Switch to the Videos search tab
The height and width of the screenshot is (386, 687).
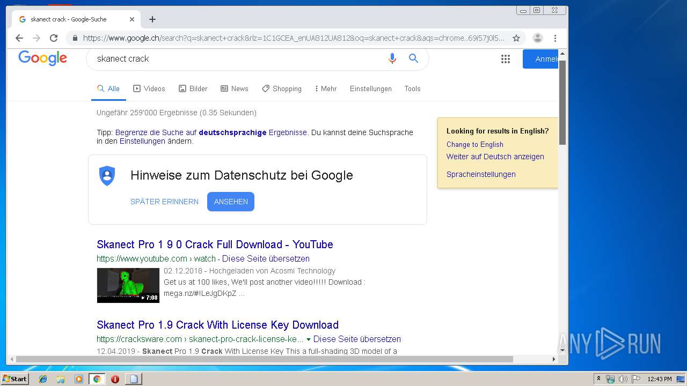click(149, 88)
